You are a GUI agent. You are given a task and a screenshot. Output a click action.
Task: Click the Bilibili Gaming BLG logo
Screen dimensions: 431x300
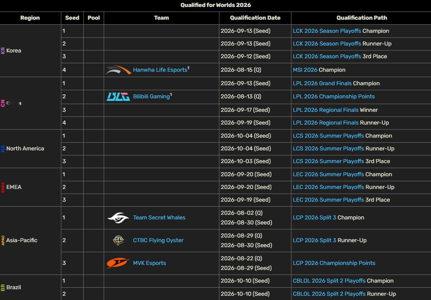pyautogui.click(x=118, y=96)
